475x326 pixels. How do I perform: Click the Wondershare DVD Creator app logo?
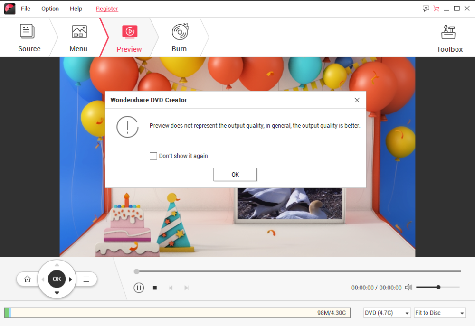tap(9, 9)
